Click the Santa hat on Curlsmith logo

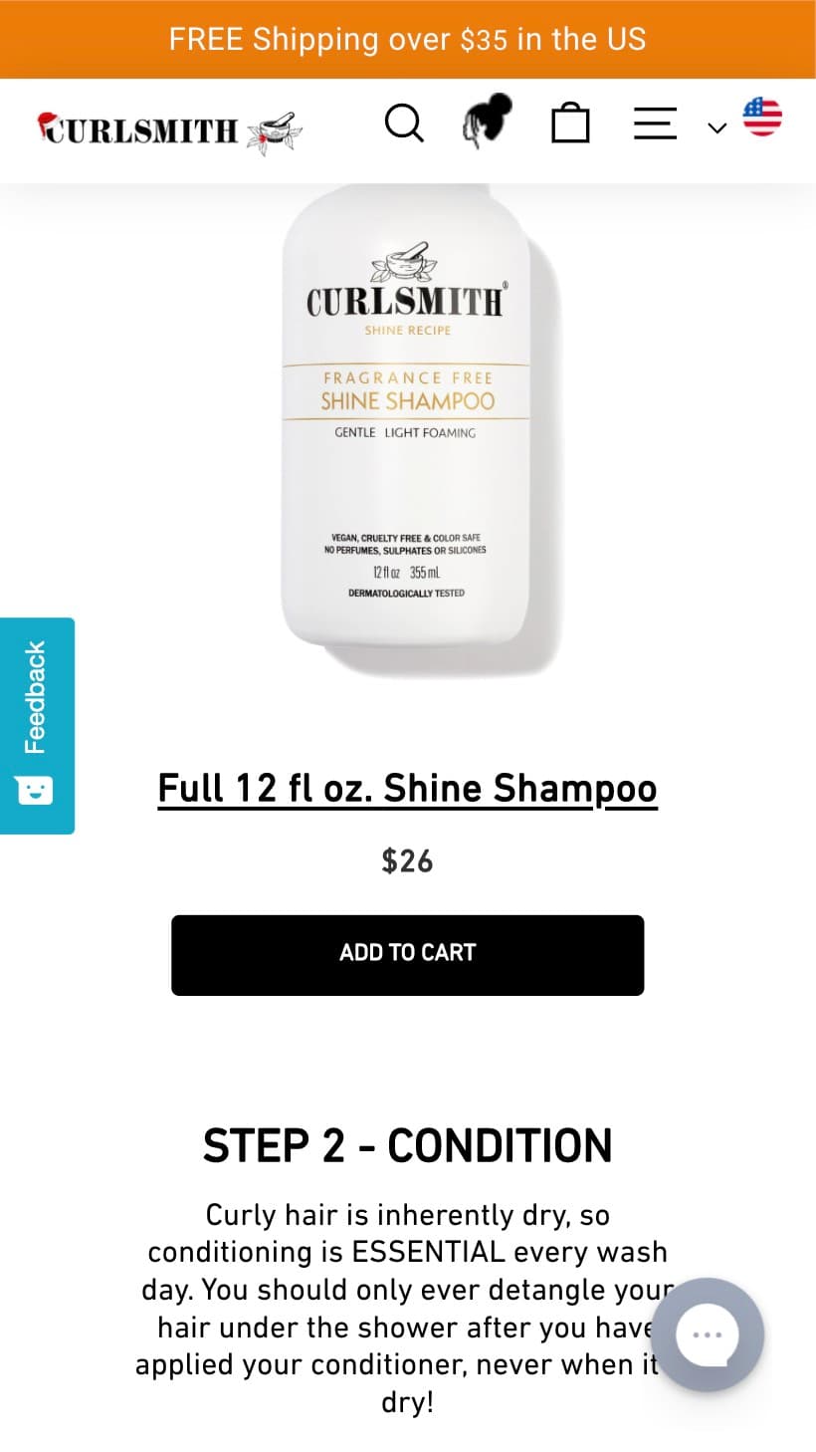click(48, 125)
